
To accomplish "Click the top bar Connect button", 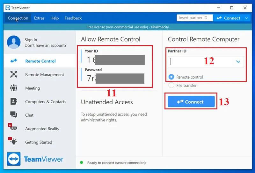I will click(228, 18).
